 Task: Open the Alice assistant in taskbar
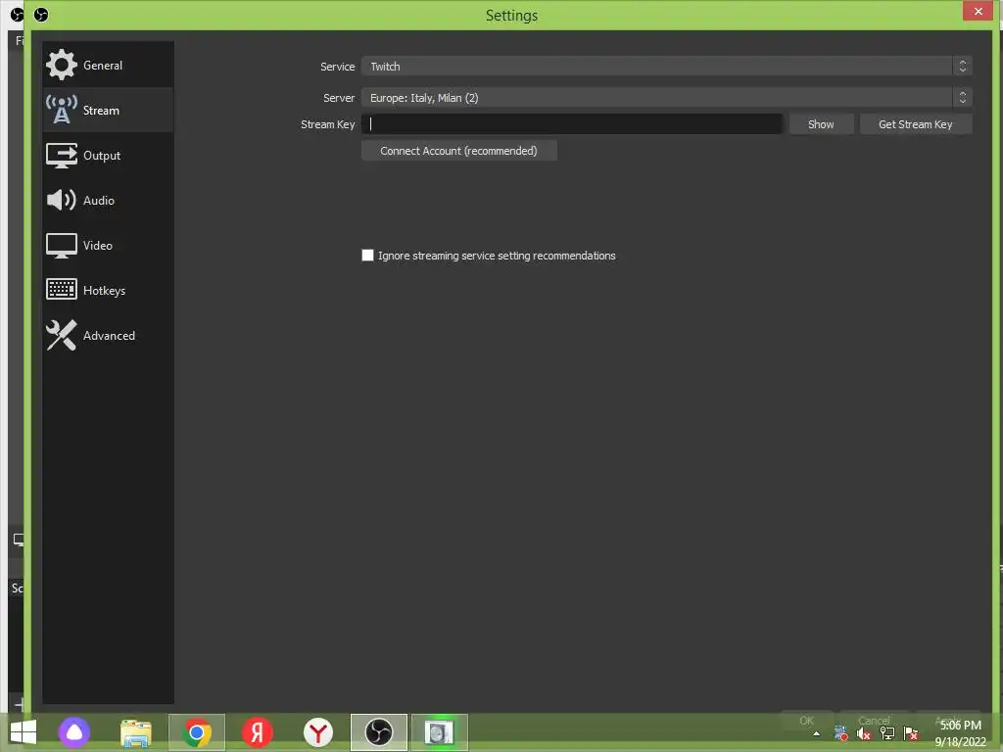tap(74, 732)
